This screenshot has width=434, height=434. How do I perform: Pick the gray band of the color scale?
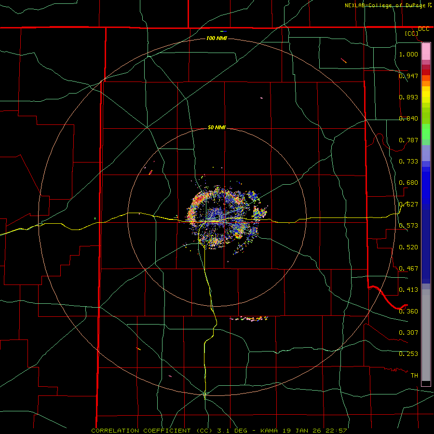[426, 335]
